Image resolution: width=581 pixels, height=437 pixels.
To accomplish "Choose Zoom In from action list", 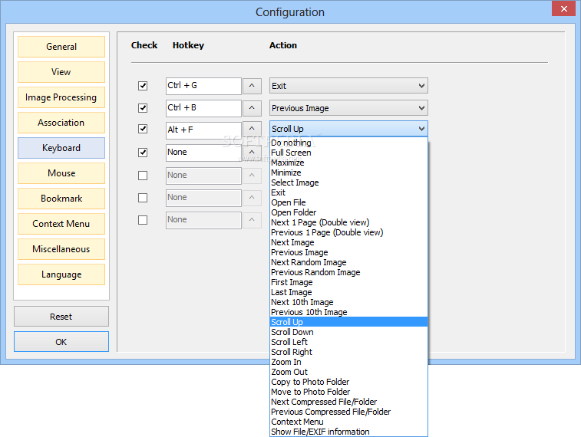I will (x=348, y=363).
